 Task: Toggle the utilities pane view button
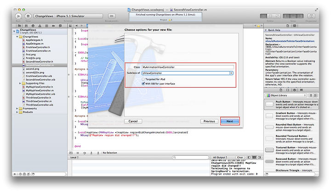point(300,16)
